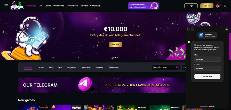Open the chat three-dots options menu
The height and width of the screenshot is (110, 231).
tap(193, 29)
